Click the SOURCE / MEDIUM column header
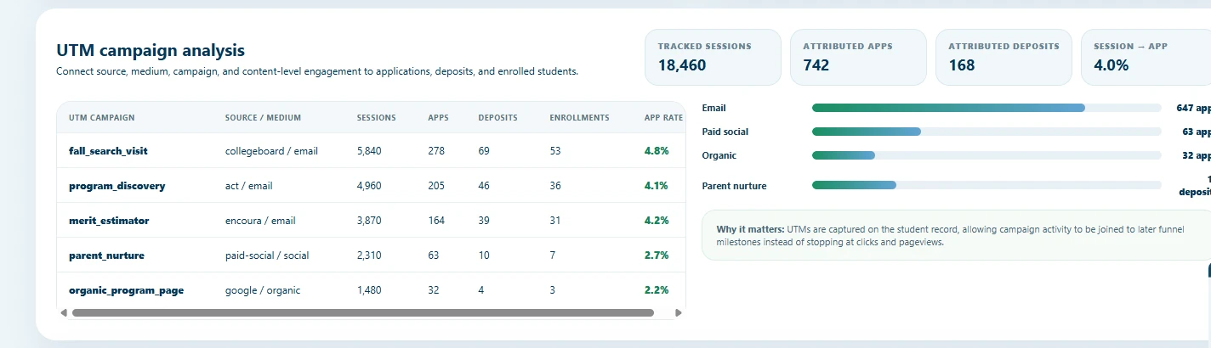The height and width of the screenshot is (348, 1211). 263,118
